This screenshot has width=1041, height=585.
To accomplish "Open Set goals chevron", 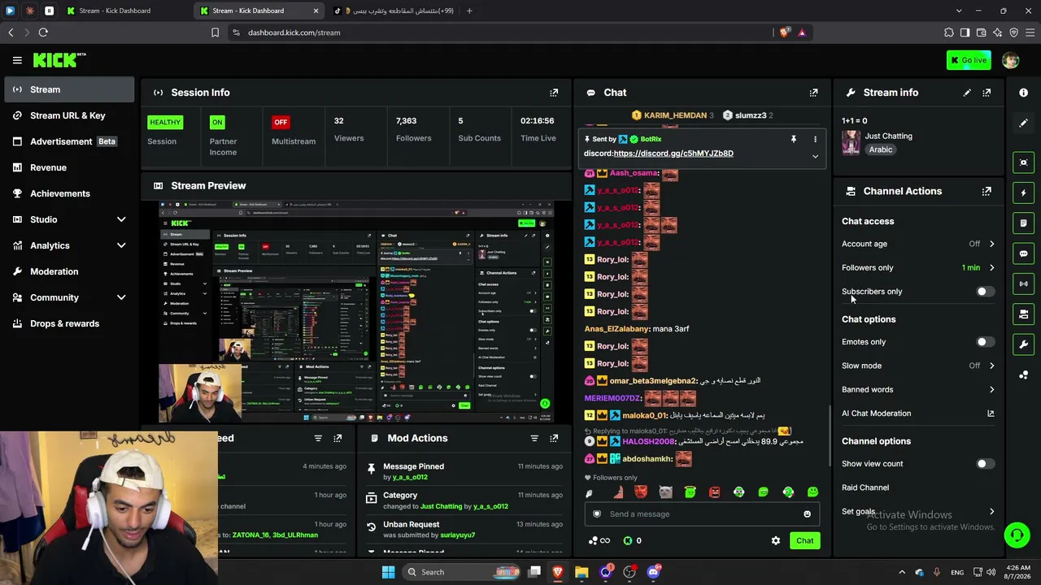I will 991,512.
